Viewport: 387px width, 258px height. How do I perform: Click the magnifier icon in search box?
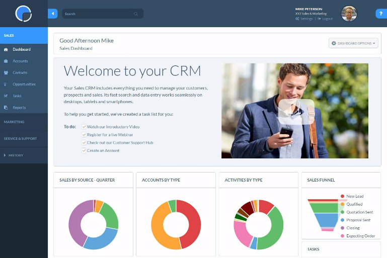pos(136,14)
